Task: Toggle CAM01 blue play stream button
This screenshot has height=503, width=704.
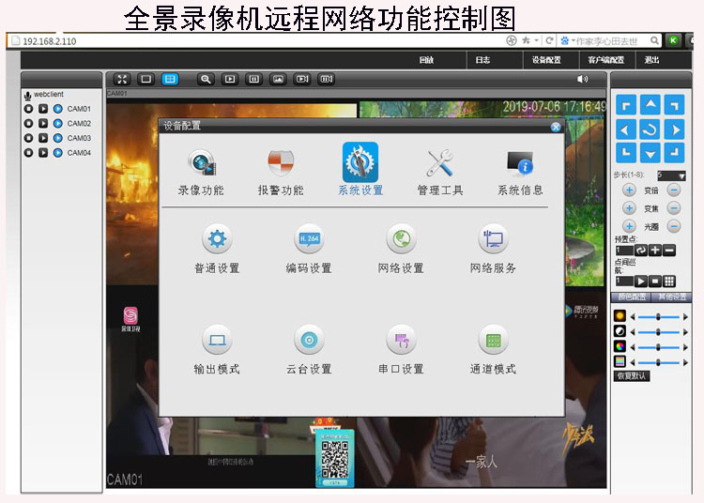Action: (57, 109)
